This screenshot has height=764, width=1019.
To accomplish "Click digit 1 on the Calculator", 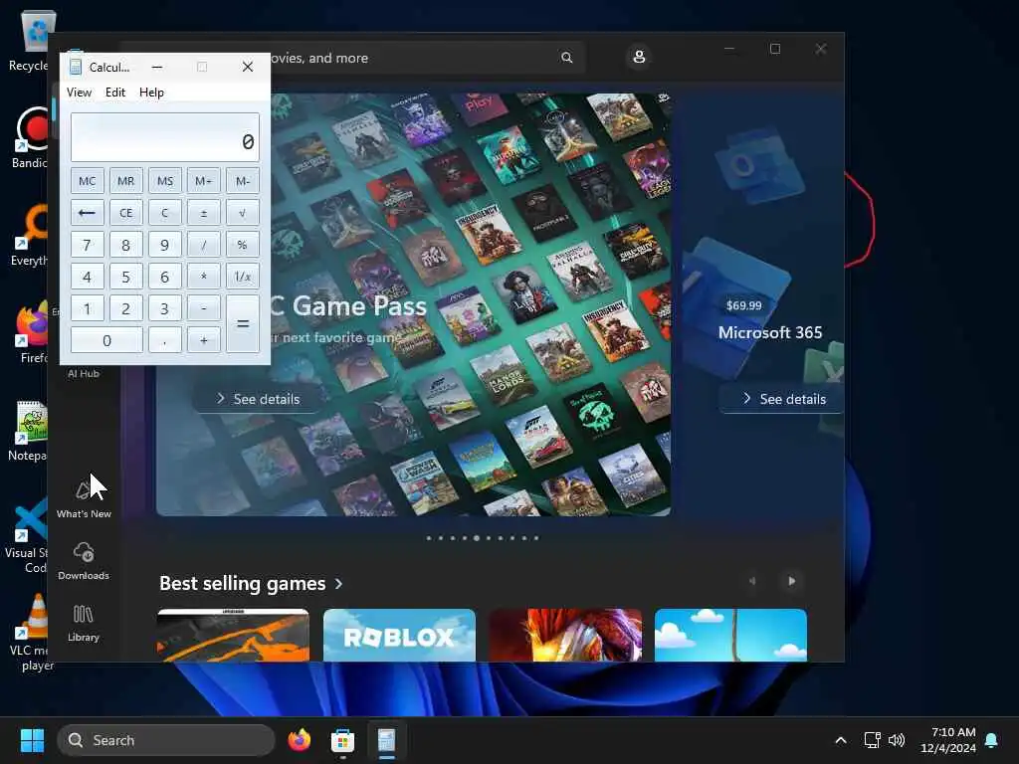I will coord(88,308).
